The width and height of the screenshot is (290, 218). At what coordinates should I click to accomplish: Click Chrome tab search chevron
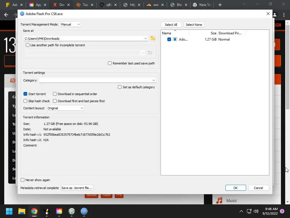(244, 4)
